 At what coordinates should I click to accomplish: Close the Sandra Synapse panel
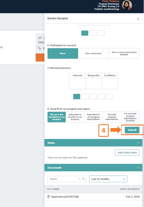138,19
